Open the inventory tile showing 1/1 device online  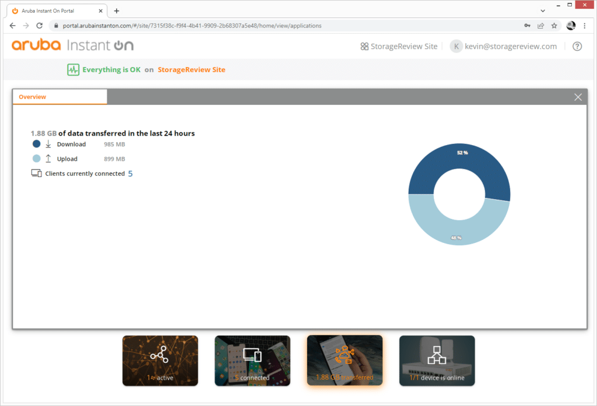(x=437, y=361)
